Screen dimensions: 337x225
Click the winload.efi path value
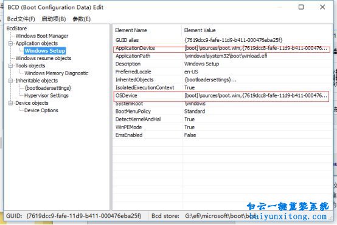pyautogui.click(x=226, y=56)
